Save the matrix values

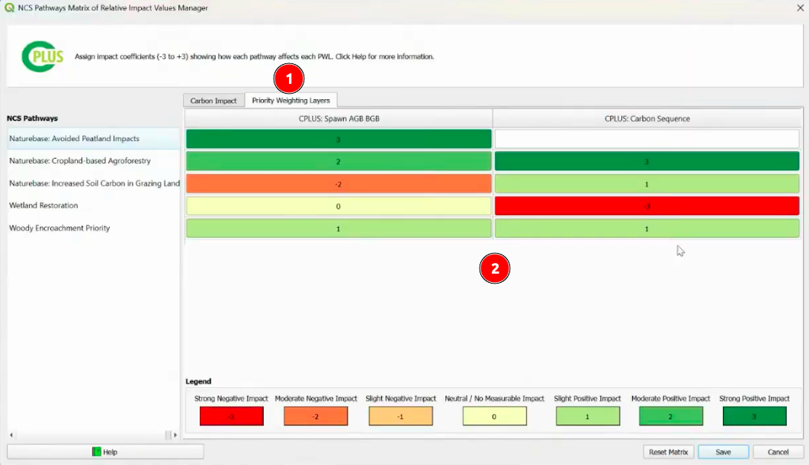(x=722, y=451)
